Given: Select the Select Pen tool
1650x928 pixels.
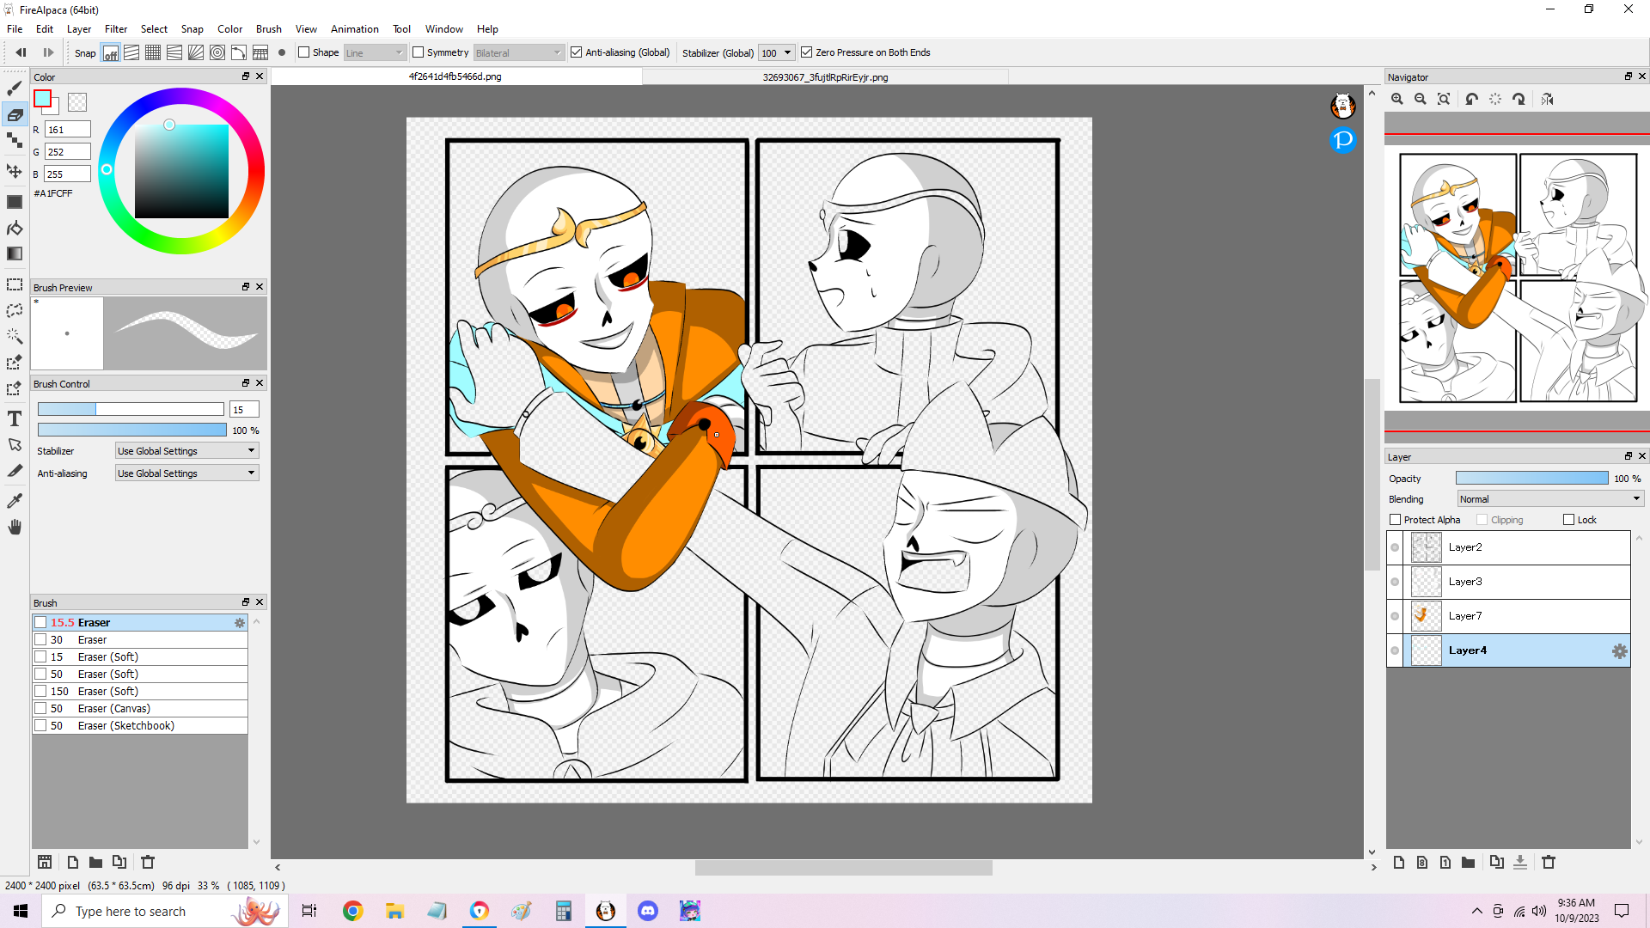Looking at the screenshot, I should pyautogui.click(x=15, y=363).
